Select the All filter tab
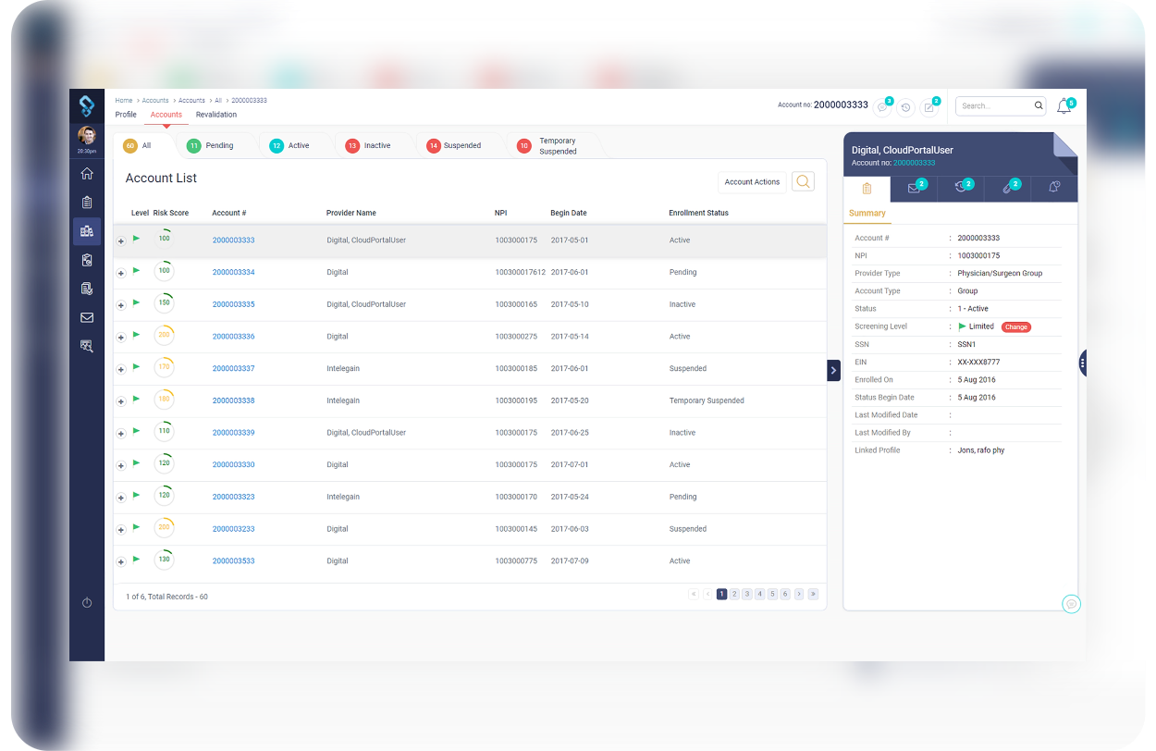Image resolution: width=1156 pixels, height=751 pixels. tap(138, 145)
